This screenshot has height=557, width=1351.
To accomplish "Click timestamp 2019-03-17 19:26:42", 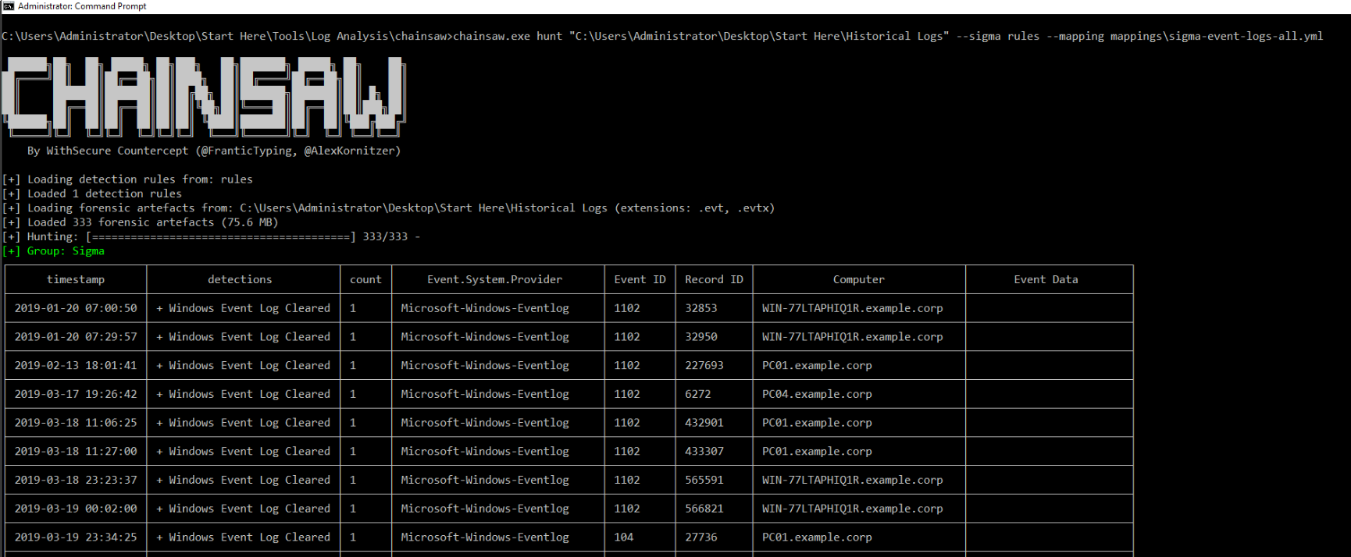I will point(76,394).
